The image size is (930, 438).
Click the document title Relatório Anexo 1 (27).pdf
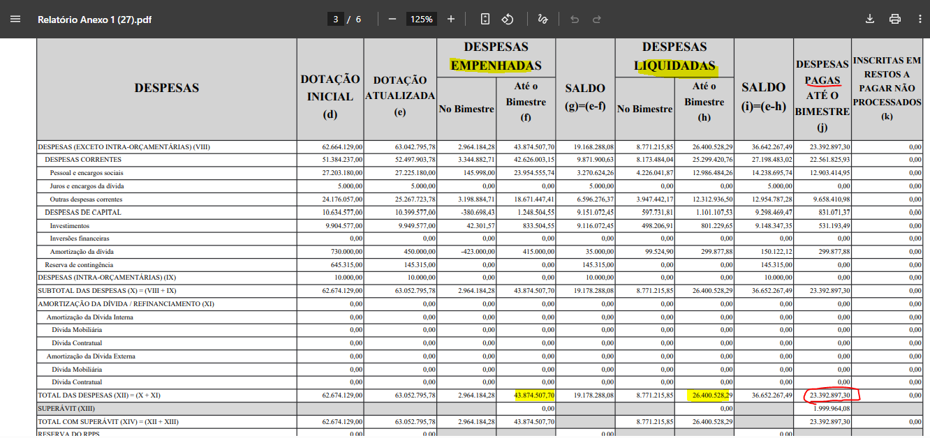point(94,19)
